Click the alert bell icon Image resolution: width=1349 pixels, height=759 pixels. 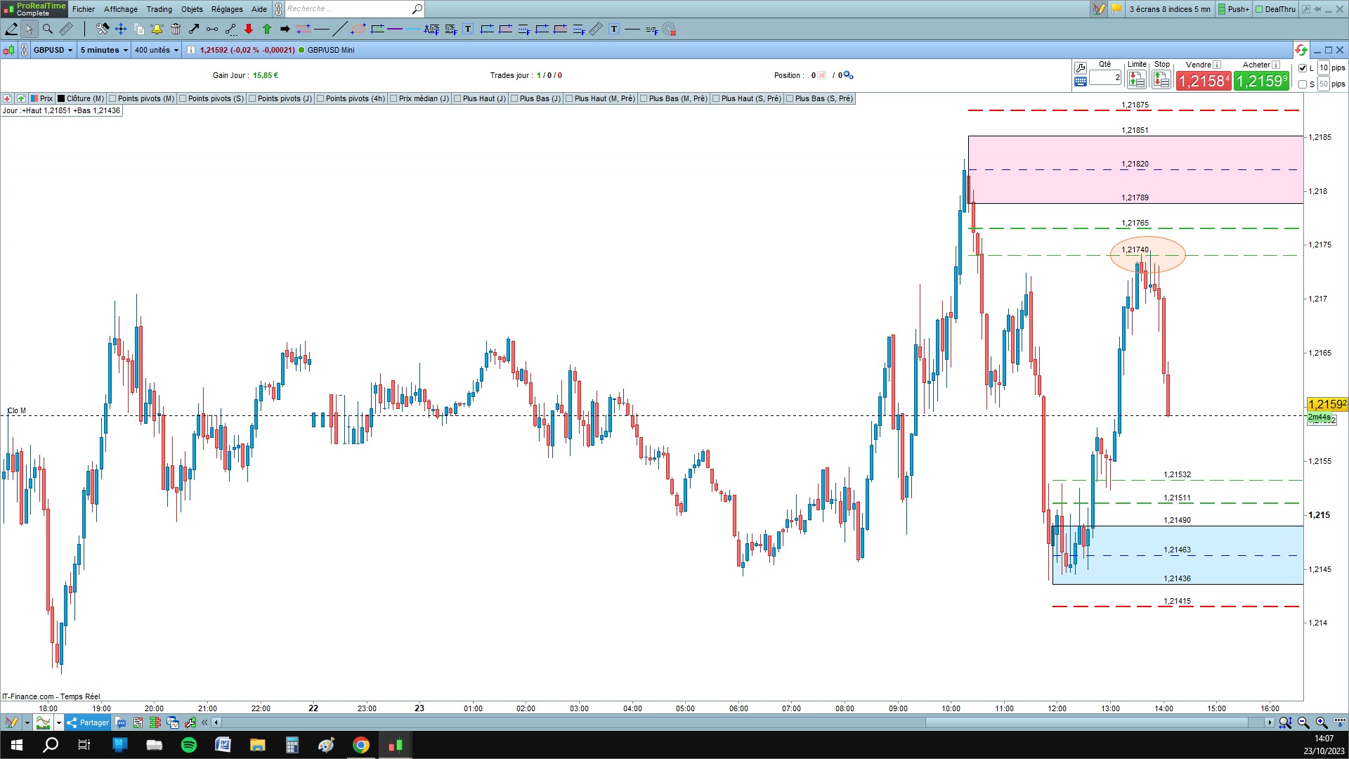pyautogui.click(x=157, y=29)
